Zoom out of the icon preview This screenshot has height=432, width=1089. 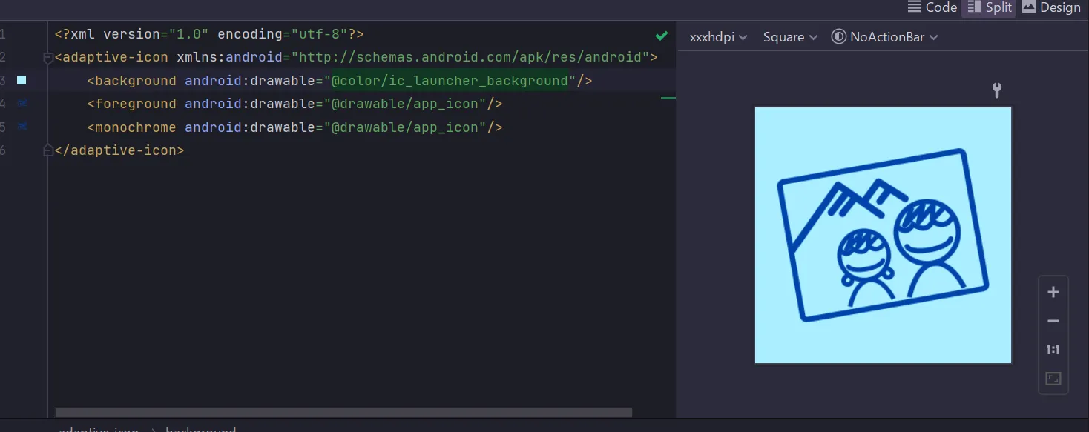point(1053,321)
